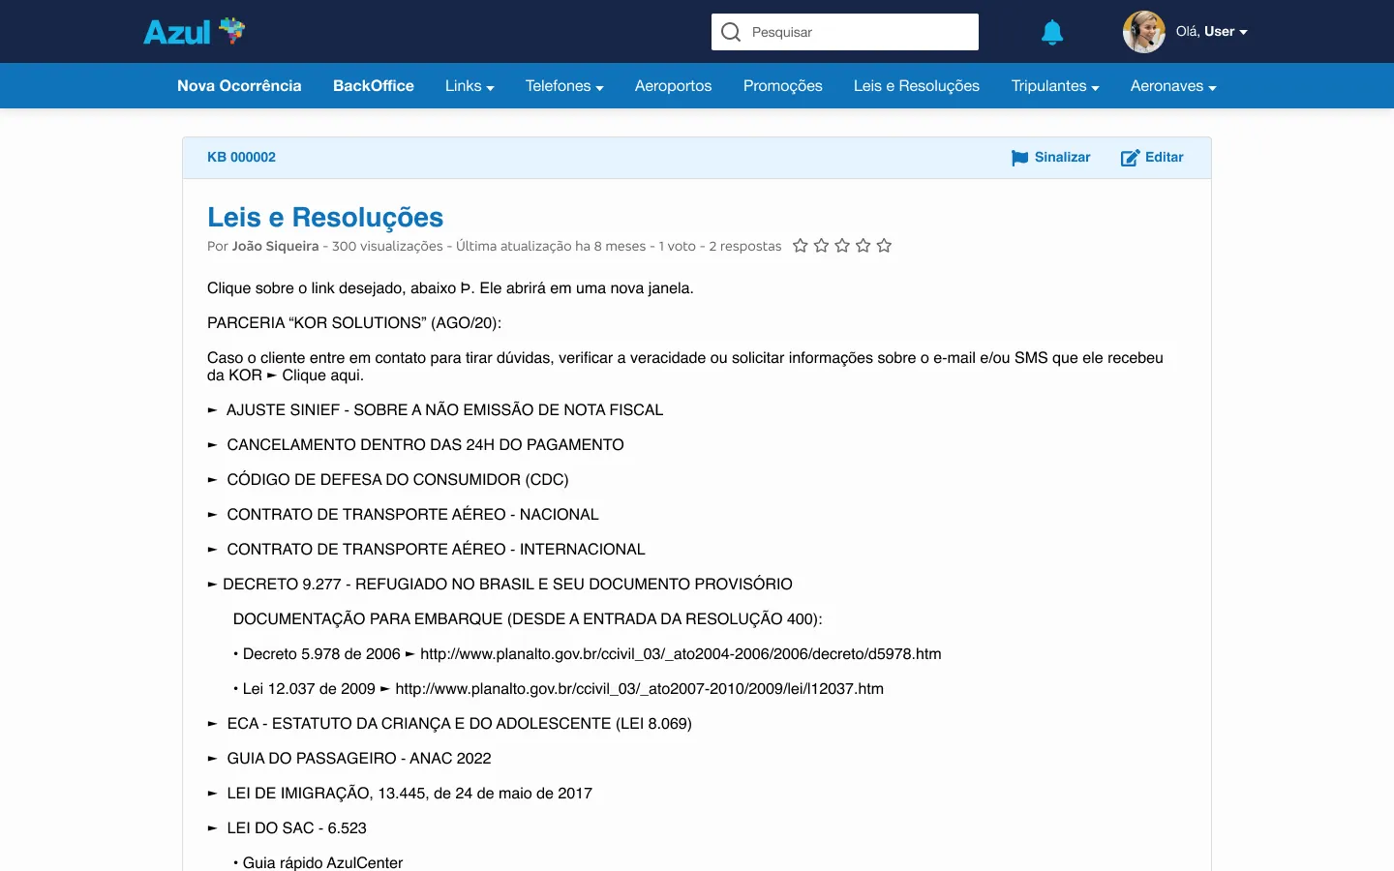
Task: Open DECRETO 9.277 refugiado link
Action: click(x=507, y=585)
